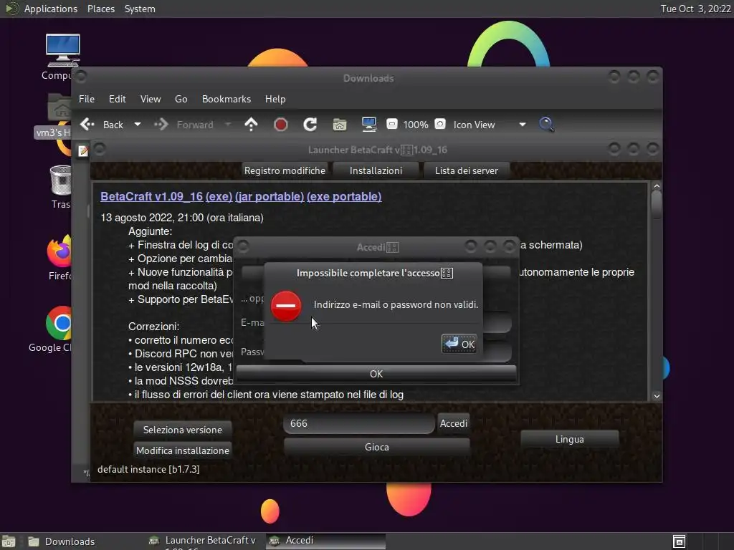Open the Forward history dropdown arrow

click(228, 125)
